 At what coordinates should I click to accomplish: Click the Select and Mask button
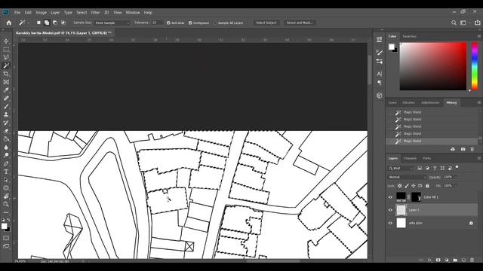click(300, 23)
